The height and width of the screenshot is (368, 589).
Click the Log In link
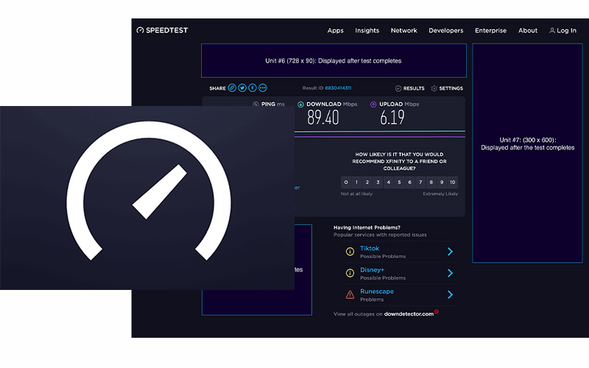click(562, 30)
